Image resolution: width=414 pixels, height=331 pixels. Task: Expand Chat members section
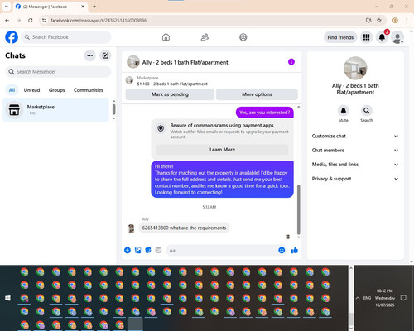coord(355,151)
